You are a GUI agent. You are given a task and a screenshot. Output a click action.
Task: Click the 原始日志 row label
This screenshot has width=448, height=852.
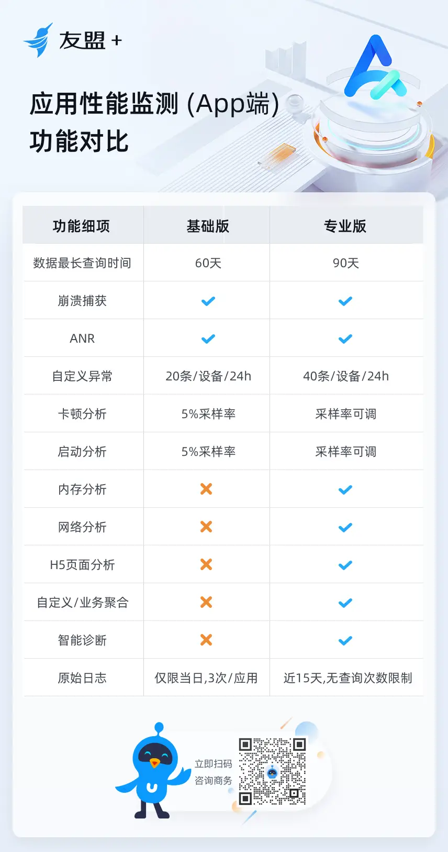click(82, 678)
